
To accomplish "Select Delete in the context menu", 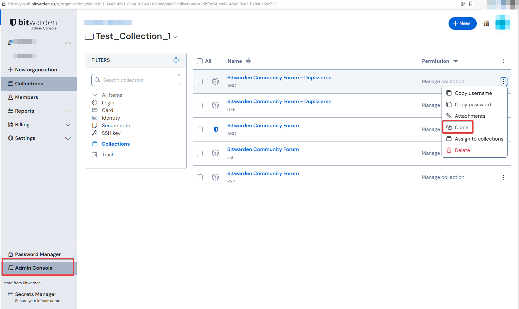I will 475,150.
